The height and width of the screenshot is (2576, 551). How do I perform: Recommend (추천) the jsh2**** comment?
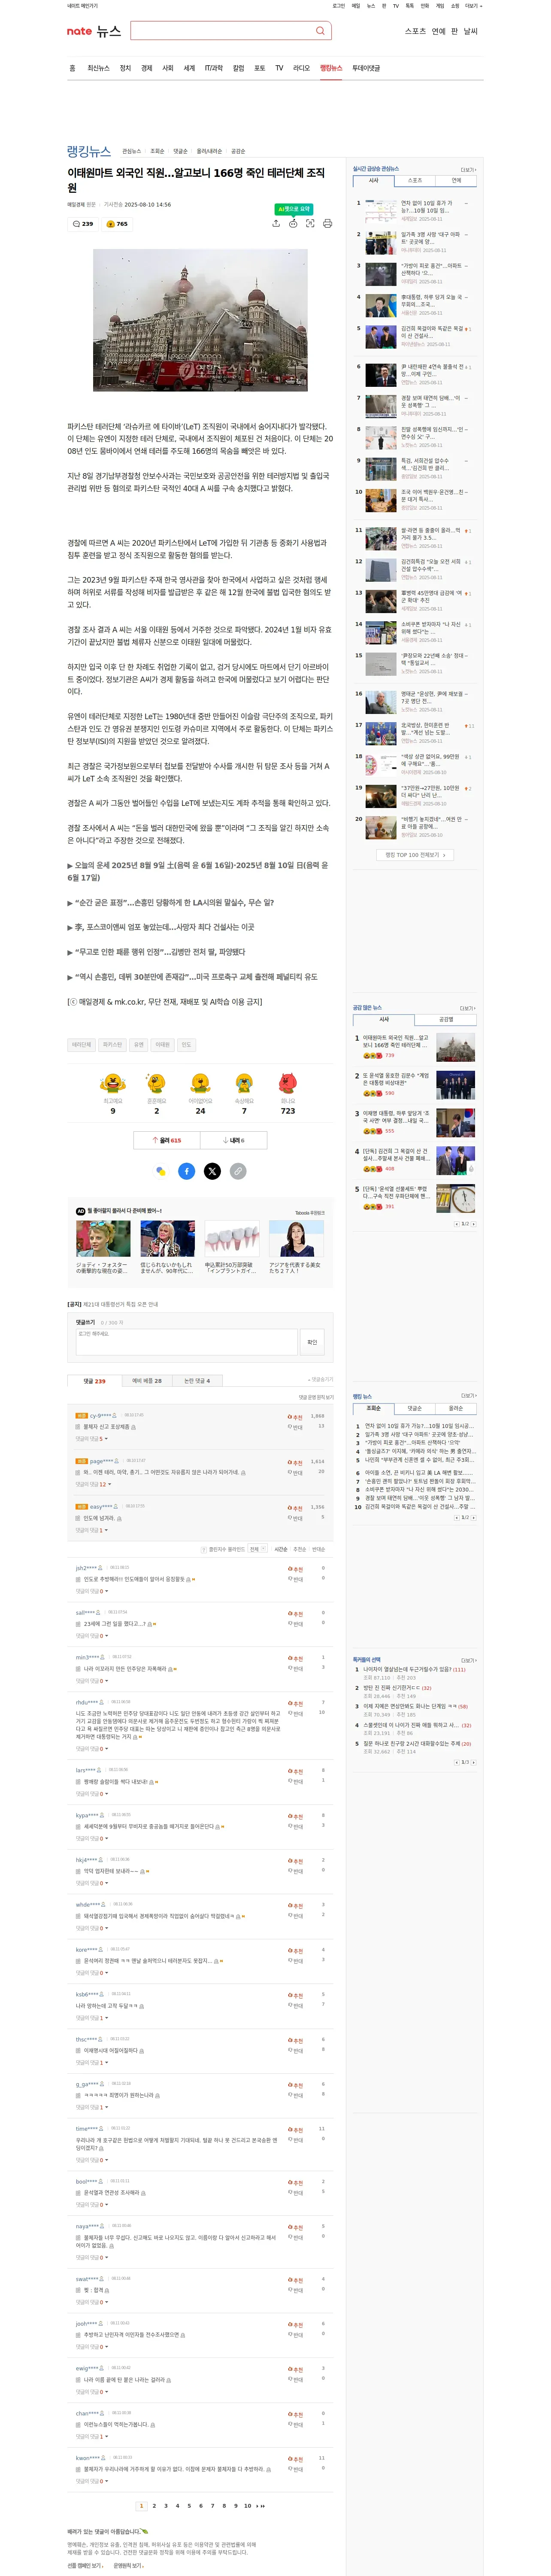click(295, 1569)
